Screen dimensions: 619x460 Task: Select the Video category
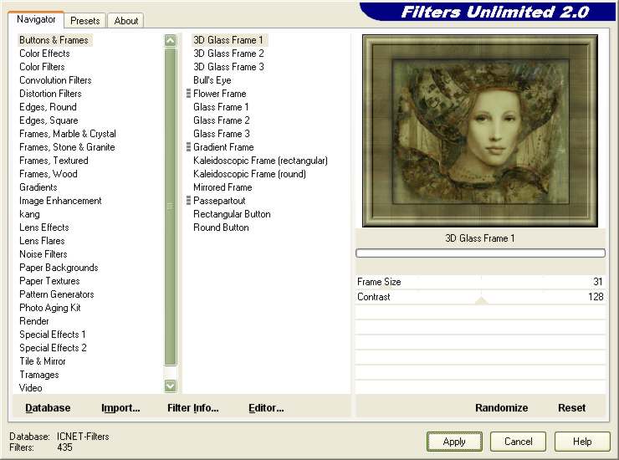tap(31, 388)
